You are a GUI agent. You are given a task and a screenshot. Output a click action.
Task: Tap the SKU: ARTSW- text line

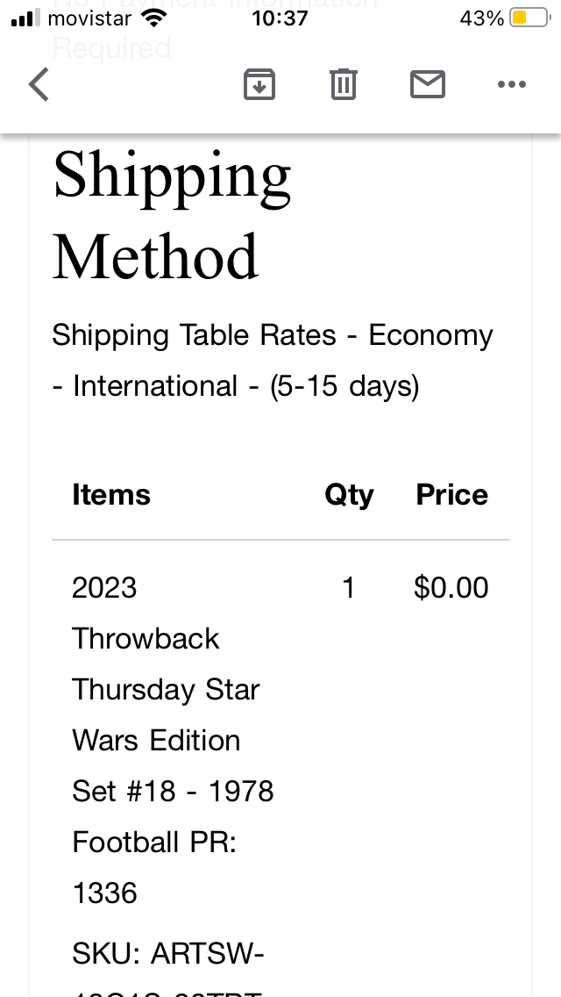tap(168, 953)
